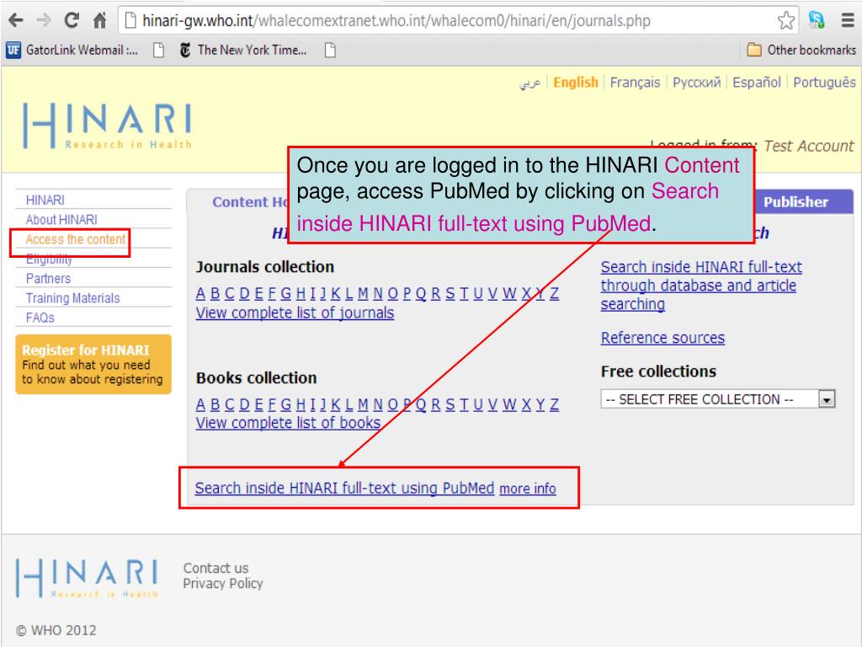The image size is (862, 647).
Task: Go back with the browser back arrow
Action: coord(16,20)
